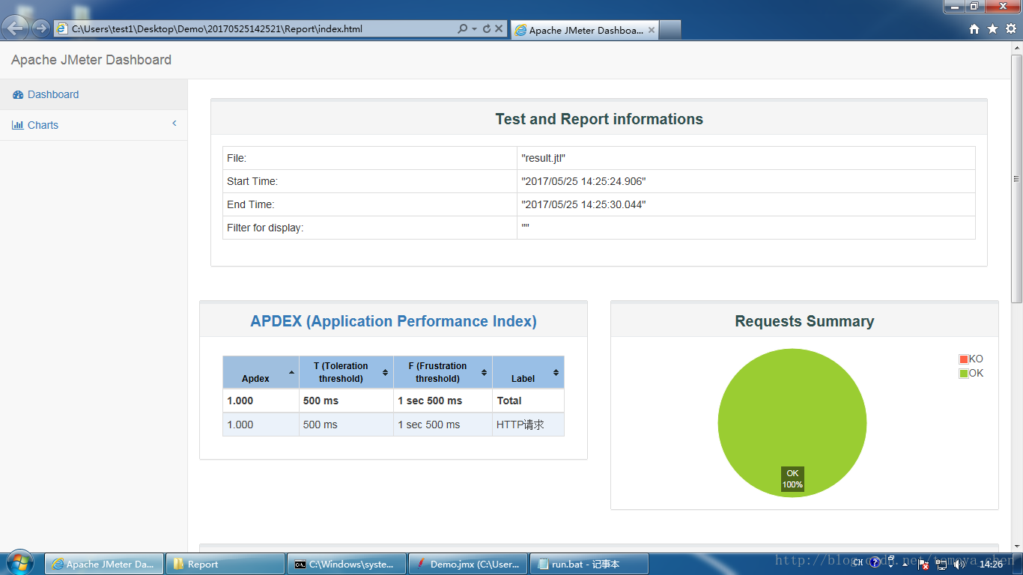
Task: Select the Start Time value cell
Action: point(746,181)
